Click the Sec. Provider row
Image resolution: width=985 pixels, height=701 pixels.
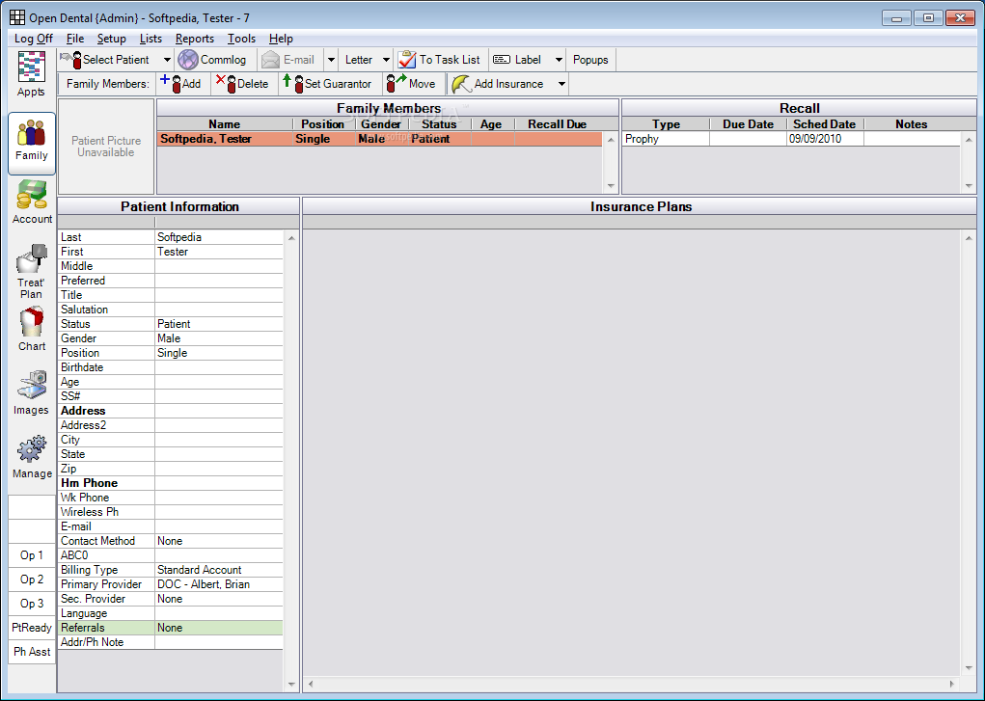[x=170, y=599]
